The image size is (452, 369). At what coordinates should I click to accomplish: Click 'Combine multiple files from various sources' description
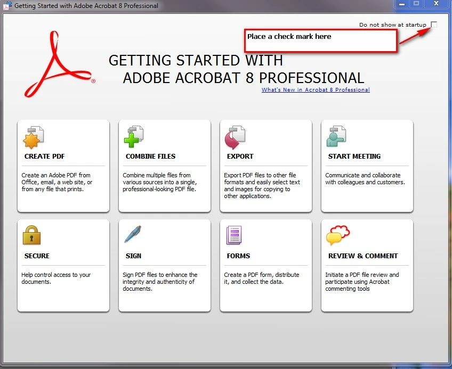pos(160,182)
